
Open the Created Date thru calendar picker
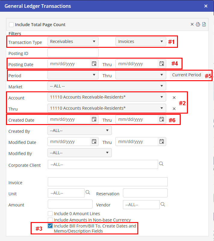coord(162,119)
